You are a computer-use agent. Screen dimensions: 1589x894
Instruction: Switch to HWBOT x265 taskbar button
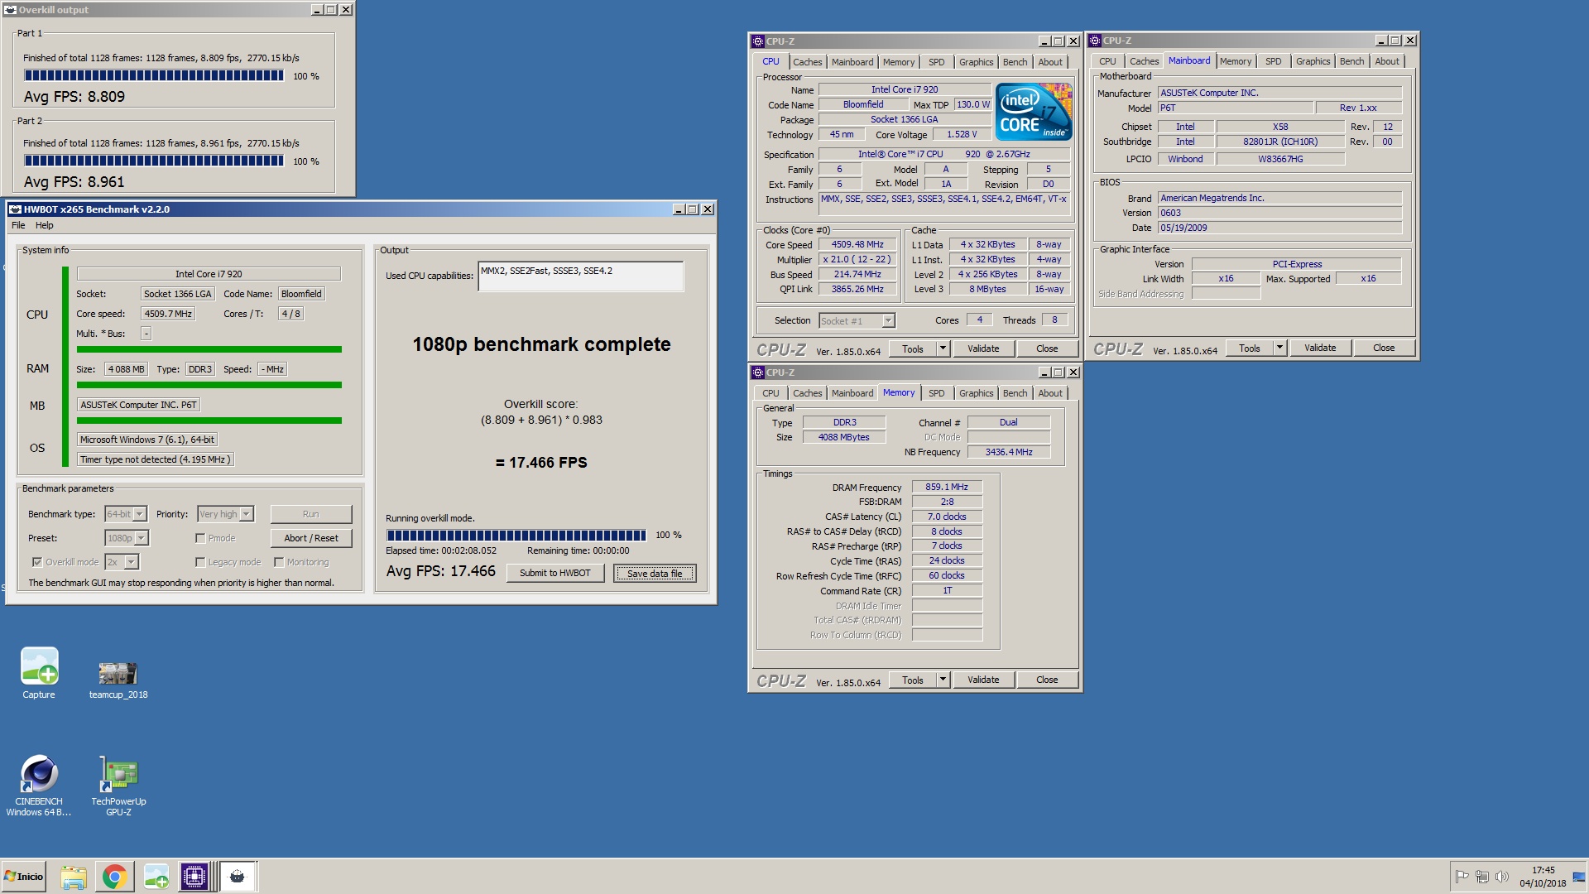point(238,877)
